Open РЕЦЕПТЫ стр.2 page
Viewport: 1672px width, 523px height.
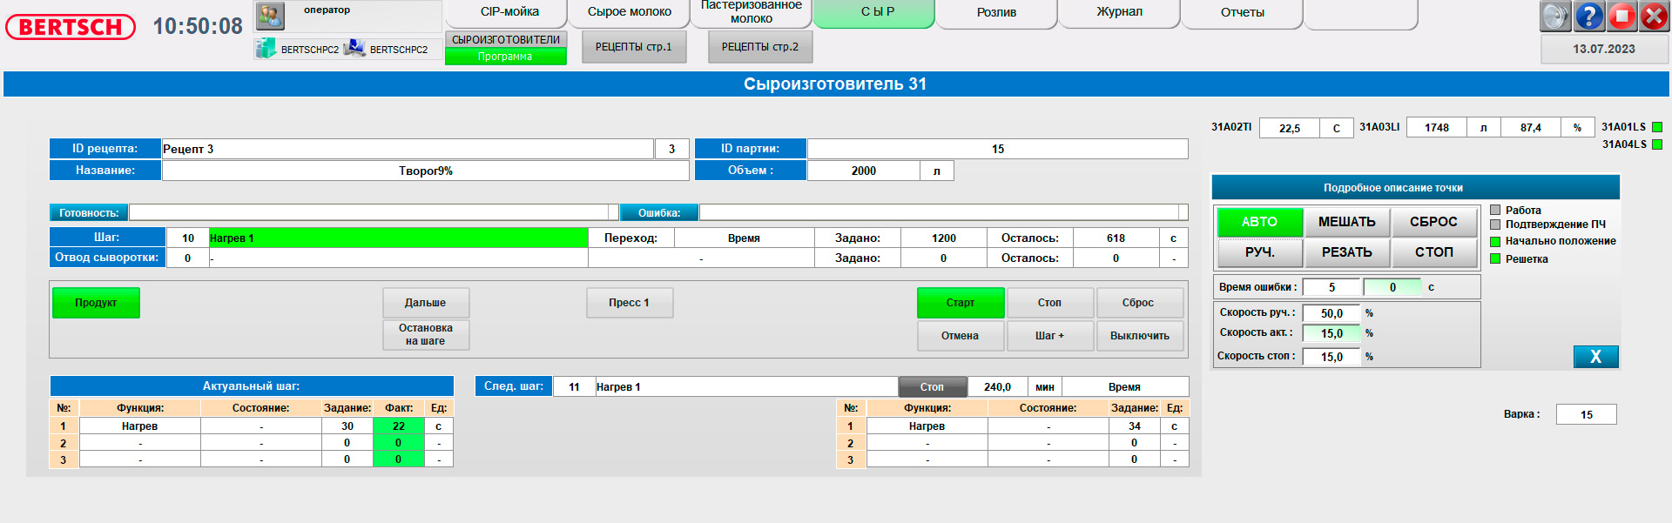click(x=760, y=47)
